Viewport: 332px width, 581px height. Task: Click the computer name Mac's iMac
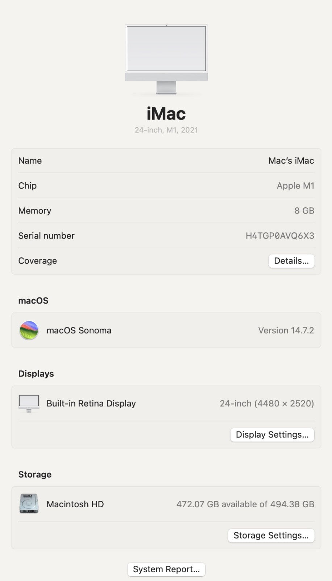coord(291,161)
